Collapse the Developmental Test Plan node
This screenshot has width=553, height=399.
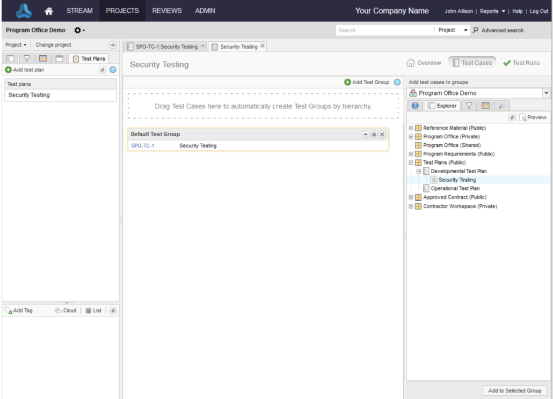(418, 171)
